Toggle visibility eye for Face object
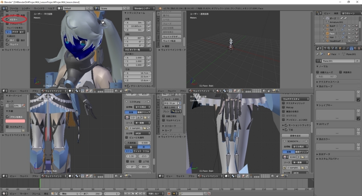Image resolution: width=362 pixels, height=196 pixels. [350, 34]
